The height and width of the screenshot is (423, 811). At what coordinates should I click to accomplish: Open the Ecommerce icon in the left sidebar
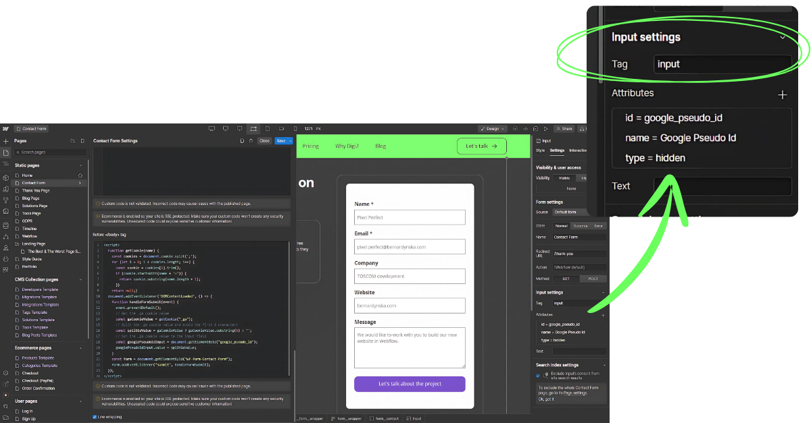coord(5,259)
